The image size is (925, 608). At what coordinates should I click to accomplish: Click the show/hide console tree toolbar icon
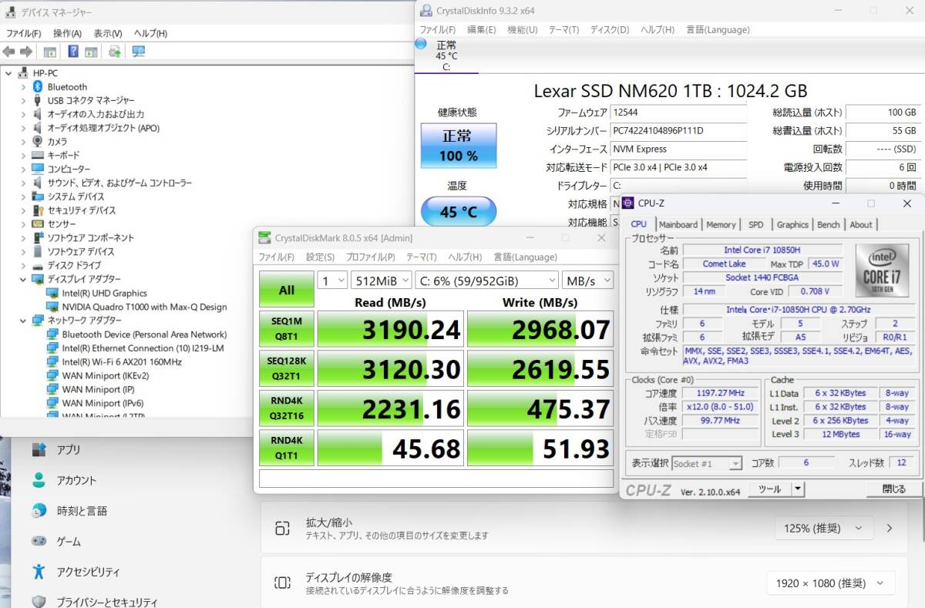tap(50, 52)
